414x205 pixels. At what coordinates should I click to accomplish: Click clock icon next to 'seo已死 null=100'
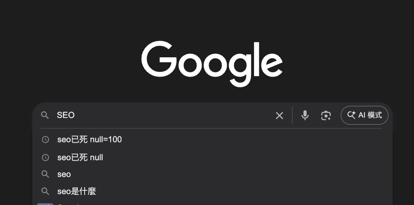pos(45,140)
